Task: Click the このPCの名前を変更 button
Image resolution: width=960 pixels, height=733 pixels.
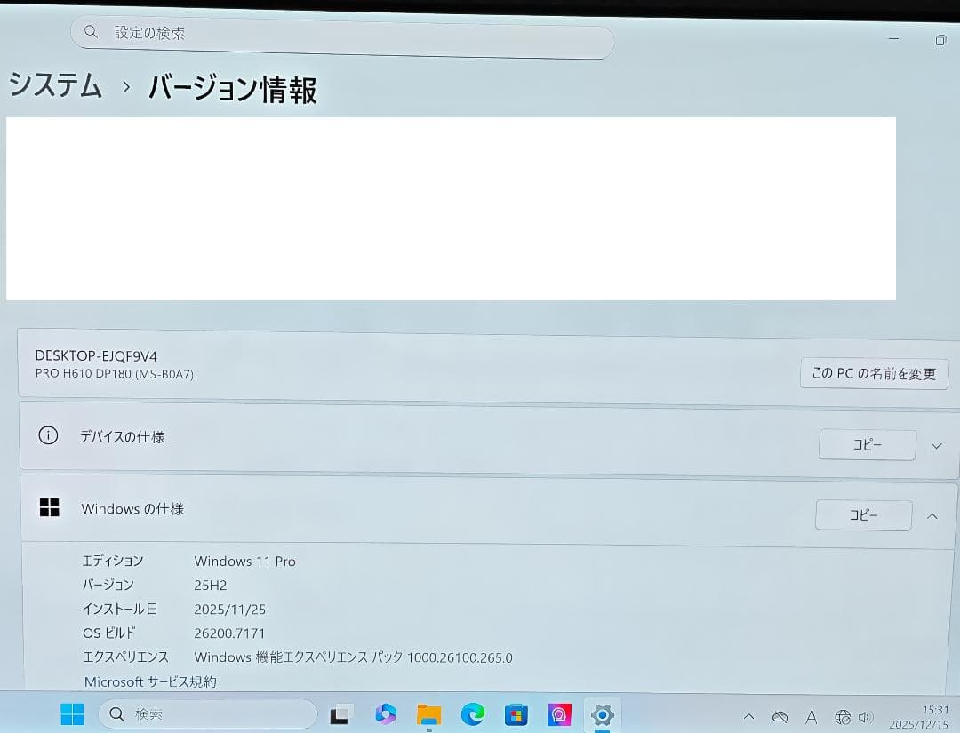Action: [873, 373]
